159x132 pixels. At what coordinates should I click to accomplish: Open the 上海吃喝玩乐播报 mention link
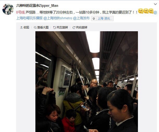(29, 18)
